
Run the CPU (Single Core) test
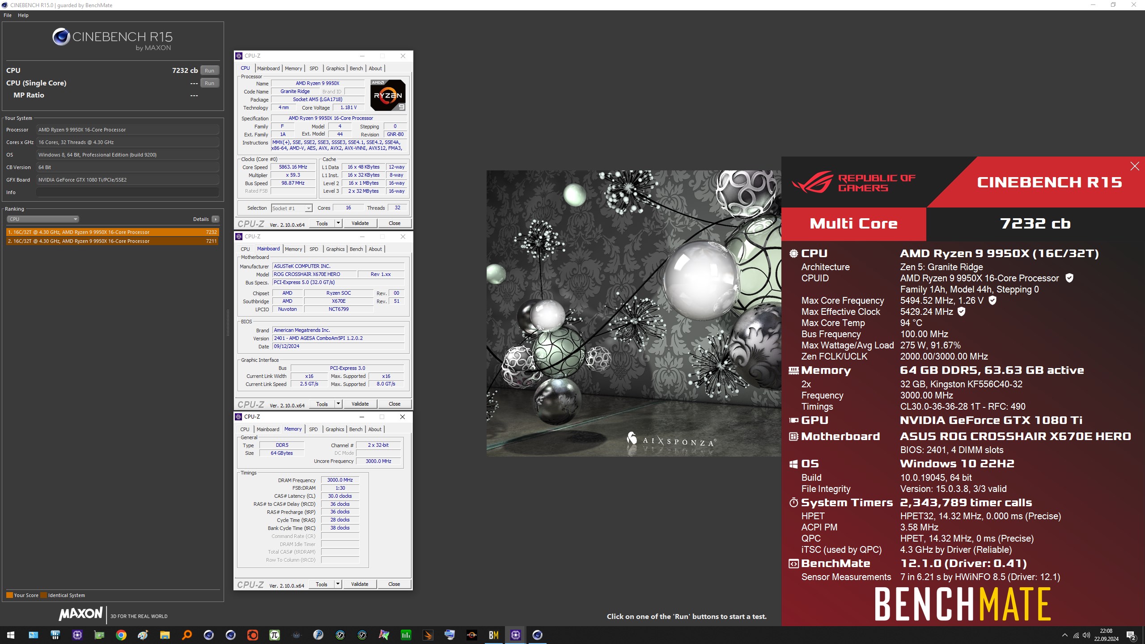pos(209,83)
